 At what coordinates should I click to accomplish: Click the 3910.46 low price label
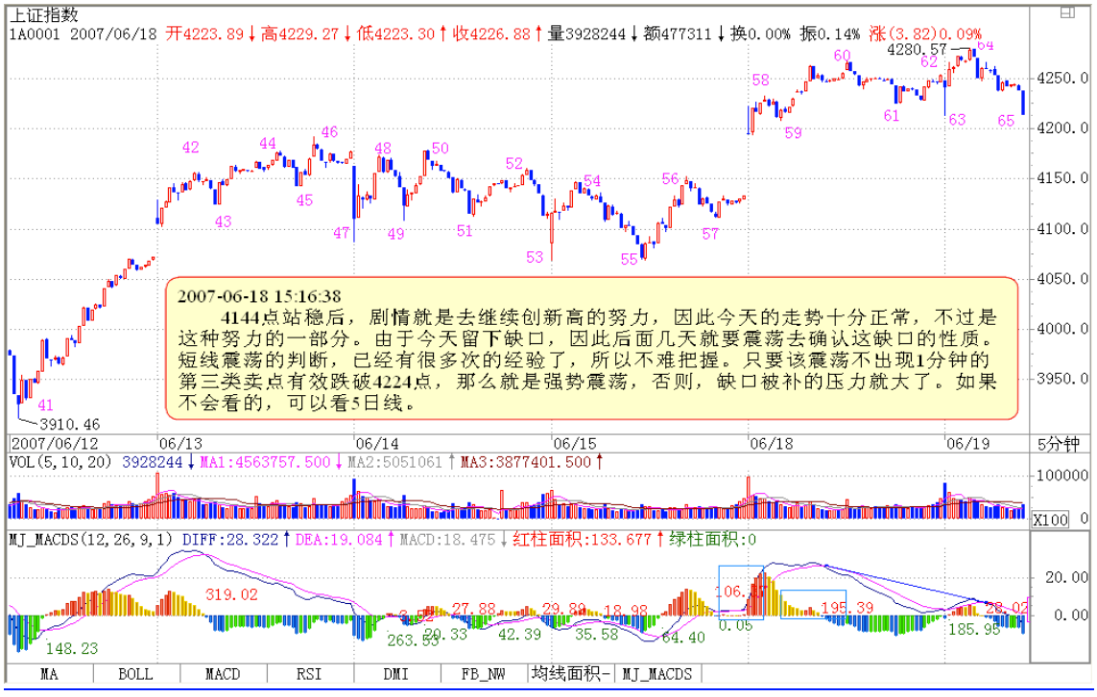(x=70, y=425)
